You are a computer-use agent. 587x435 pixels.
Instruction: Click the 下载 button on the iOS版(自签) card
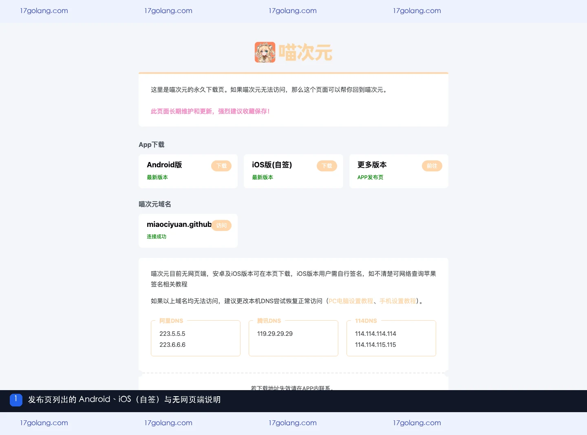point(327,166)
